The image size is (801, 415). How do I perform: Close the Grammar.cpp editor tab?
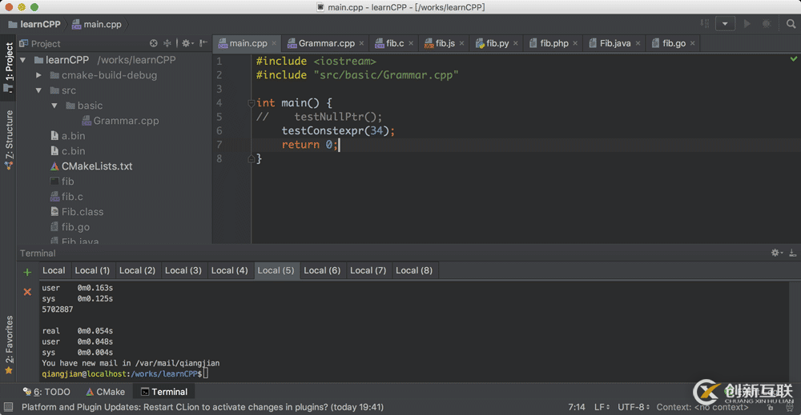(x=361, y=43)
